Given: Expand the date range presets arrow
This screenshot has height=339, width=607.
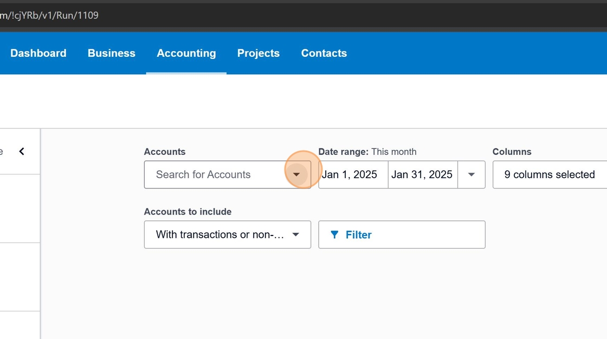Looking at the screenshot, I should pos(471,174).
